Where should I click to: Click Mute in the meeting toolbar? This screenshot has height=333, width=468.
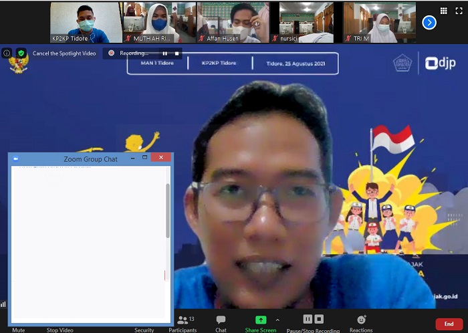pos(18,330)
